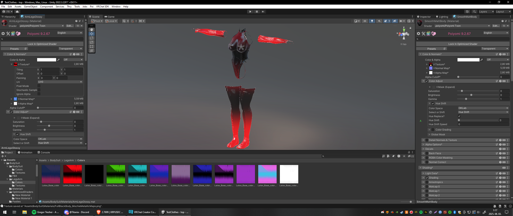Open Scene draw mode (shading) dropdown

coord(357,21)
